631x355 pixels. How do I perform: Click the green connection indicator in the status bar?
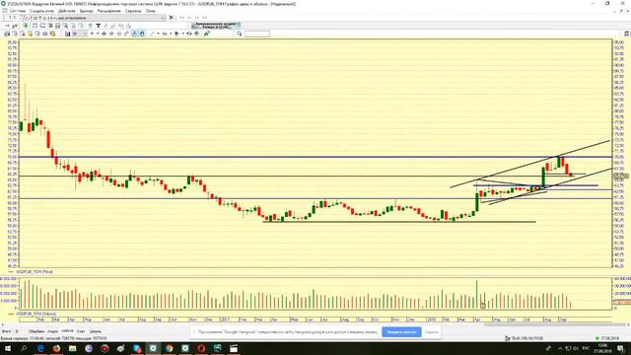point(597,338)
